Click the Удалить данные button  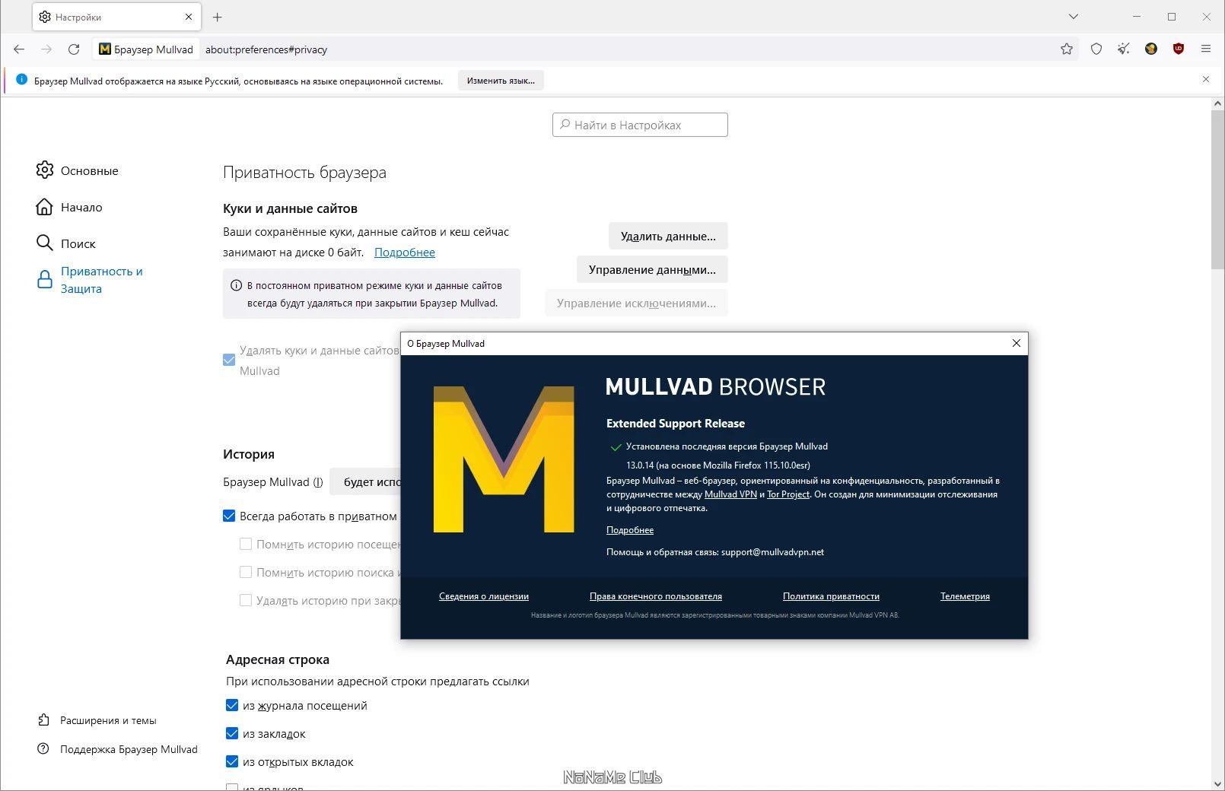tap(668, 236)
